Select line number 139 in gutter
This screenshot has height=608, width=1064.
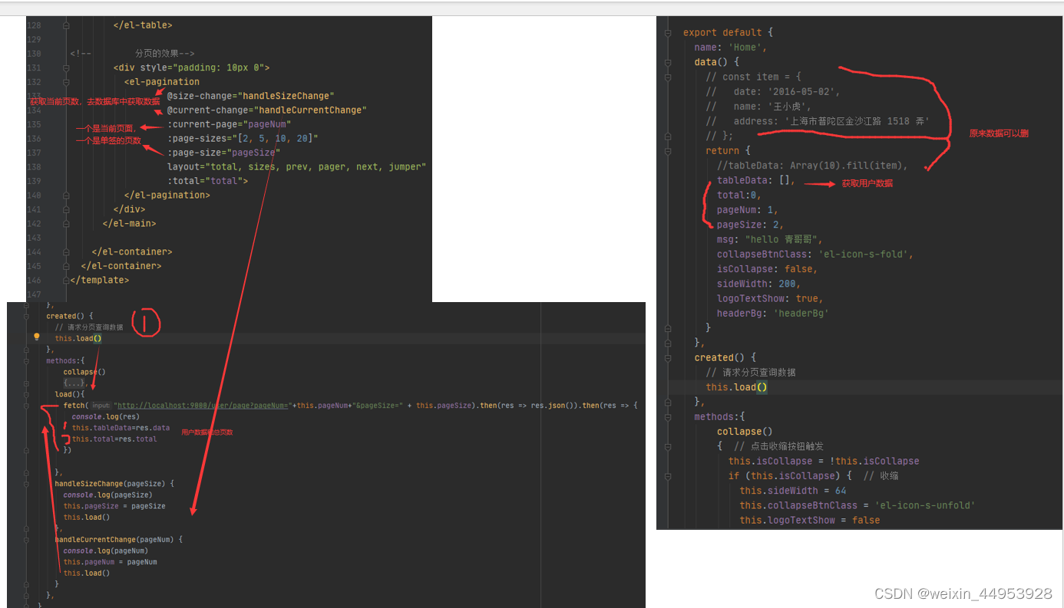click(x=34, y=181)
